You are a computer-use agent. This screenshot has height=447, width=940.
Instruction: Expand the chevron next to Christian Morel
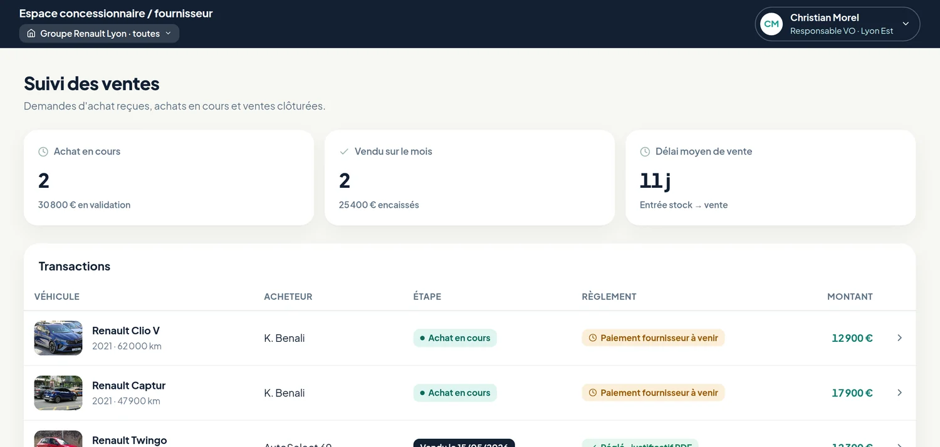coord(906,24)
